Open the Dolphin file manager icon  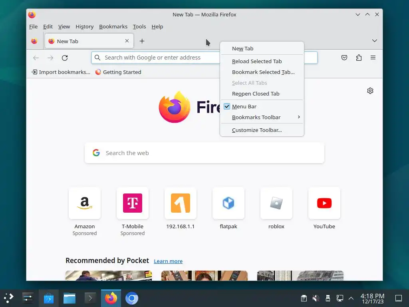pyautogui.click(x=69, y=298)
